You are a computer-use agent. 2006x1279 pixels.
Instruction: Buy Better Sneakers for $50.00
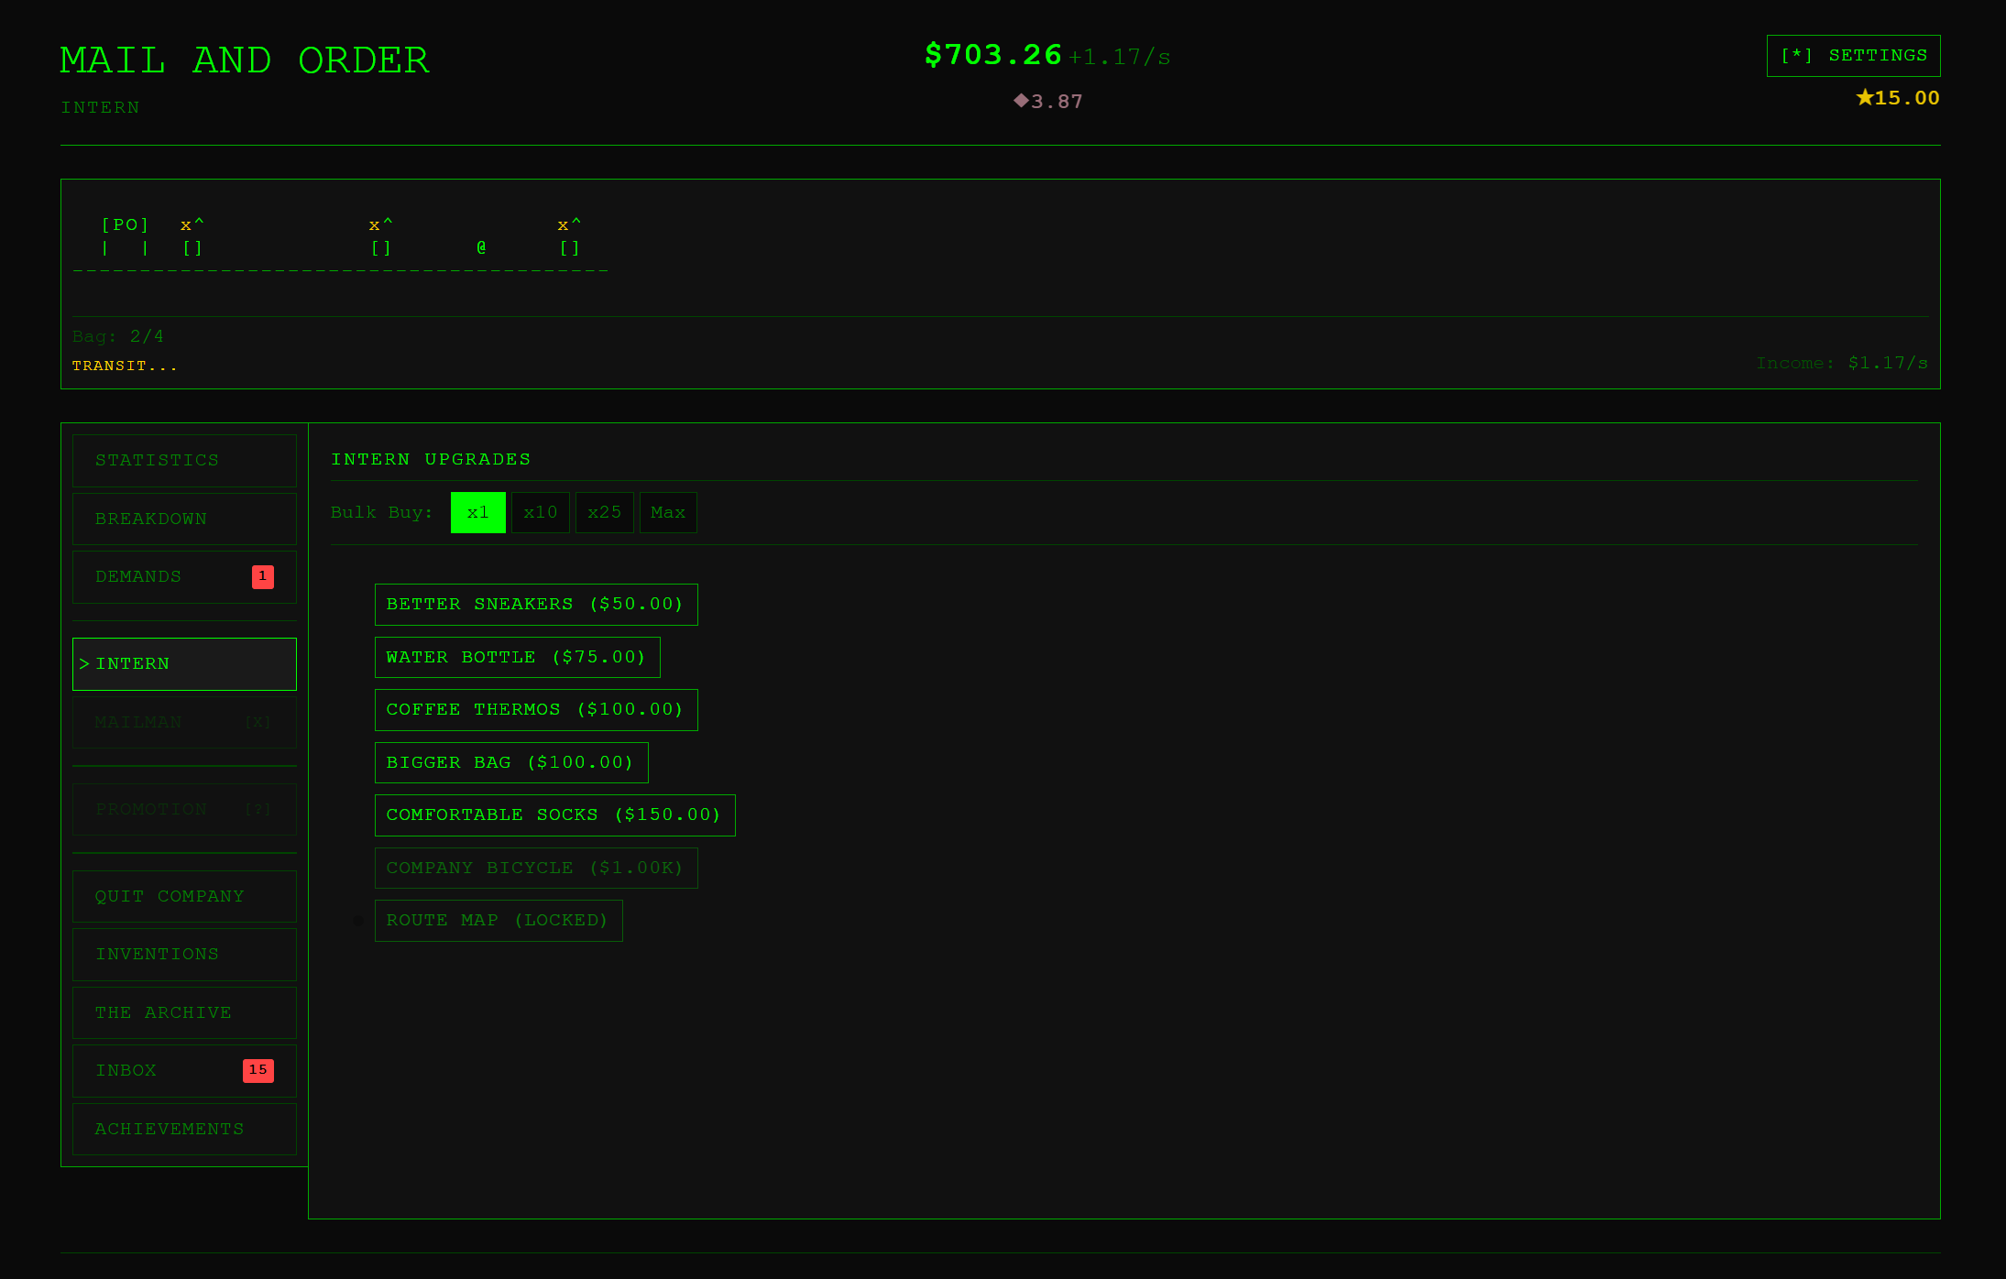pos(536,605)
